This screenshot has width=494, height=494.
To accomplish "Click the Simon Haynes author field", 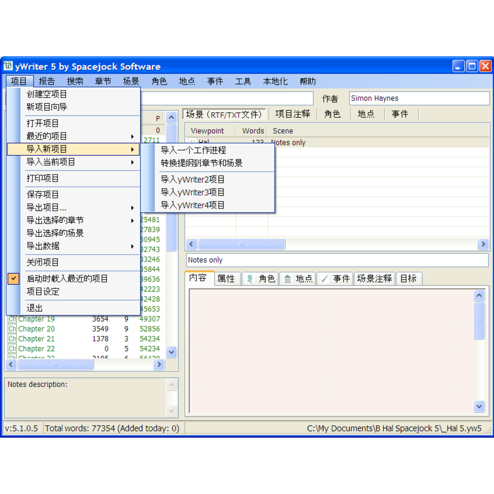I will point(419,98).
